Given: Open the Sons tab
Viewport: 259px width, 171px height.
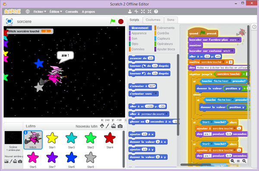Looking at the screenshot, I should click(x=171, y=20).
